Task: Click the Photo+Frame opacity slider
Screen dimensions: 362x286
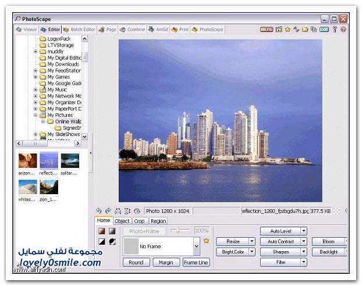Action: click(x=180, y=231)
